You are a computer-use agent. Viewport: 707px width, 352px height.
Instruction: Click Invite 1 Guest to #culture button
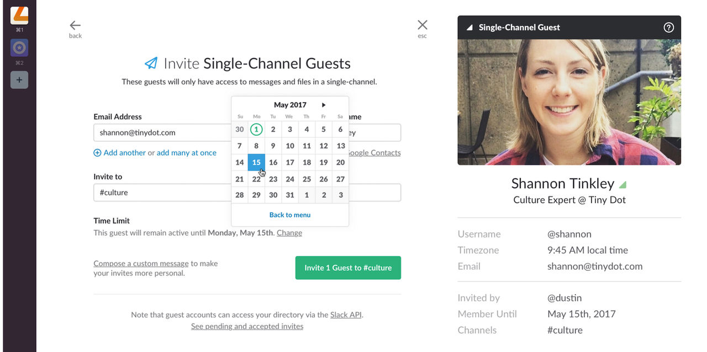pos(348,268)
